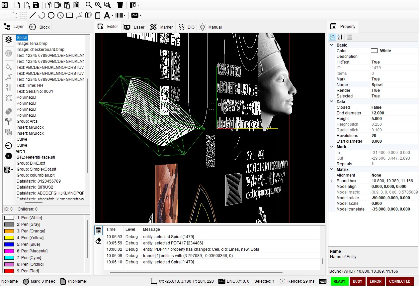Save the current document
This screenshot has height=286, width=419.
[x=36, y=5]
